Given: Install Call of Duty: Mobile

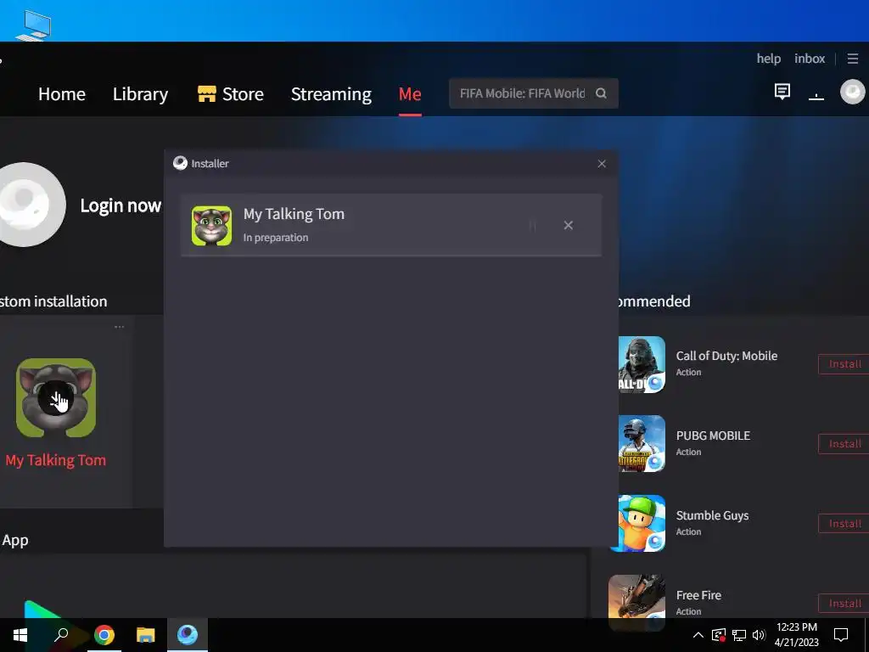Looking at the screenshot, I should [x=844, y=364].
